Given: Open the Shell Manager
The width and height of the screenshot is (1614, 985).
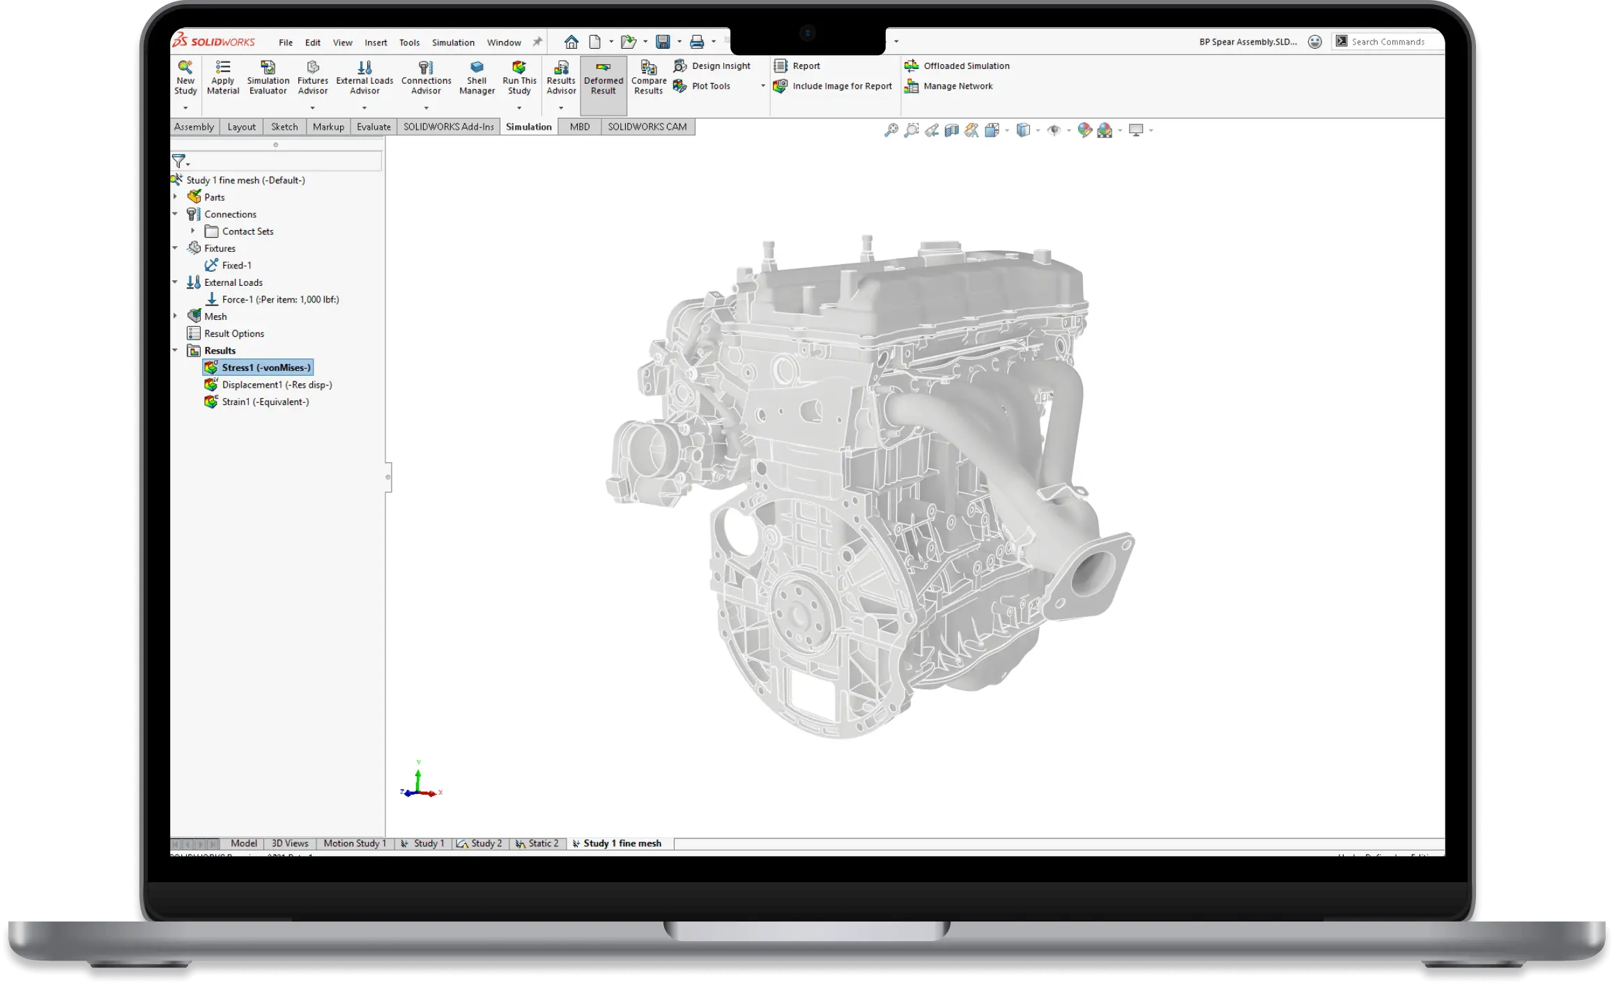Looking at the screenshot, I should pyautogui.click(x=477, y=78).
